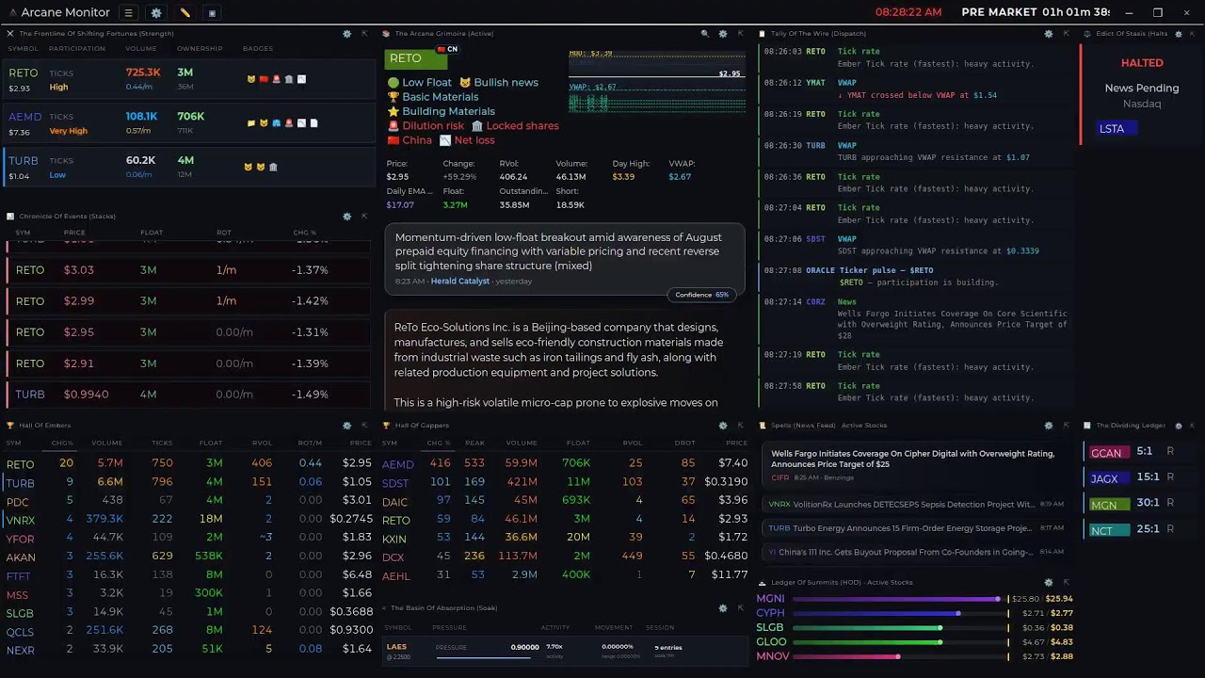Open Frontline Of Shifting Fortunes panel settings gear
The height and width of the screenshot is (678, 1205).
347,33
